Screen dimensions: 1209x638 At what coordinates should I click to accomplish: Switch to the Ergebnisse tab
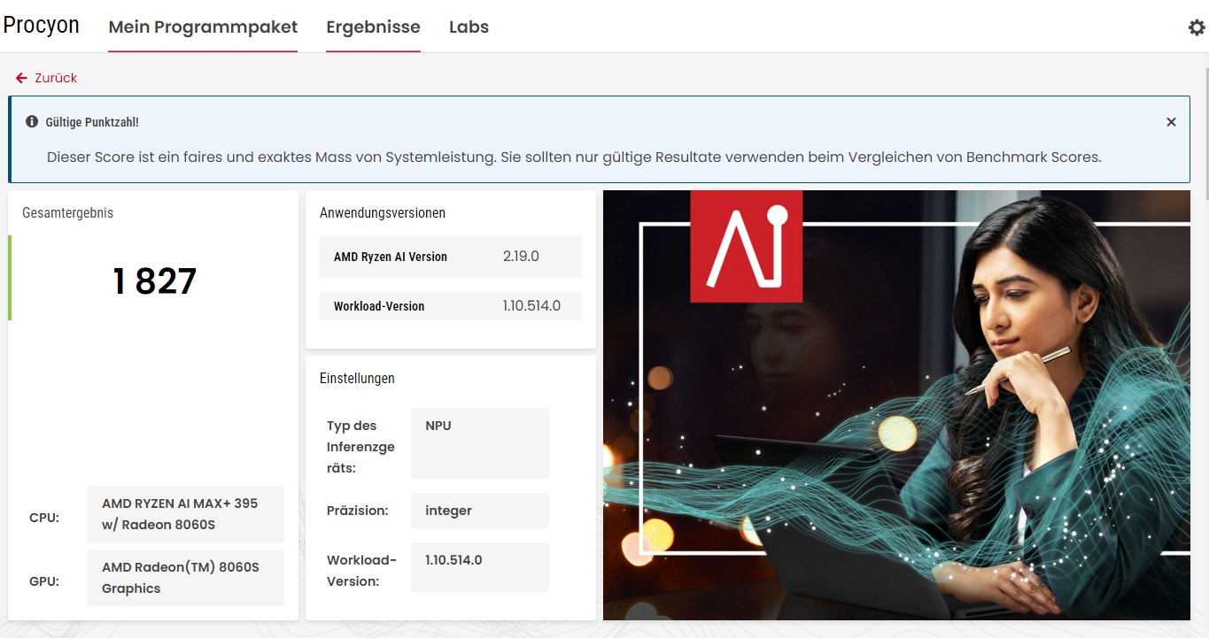click(373, 27)
